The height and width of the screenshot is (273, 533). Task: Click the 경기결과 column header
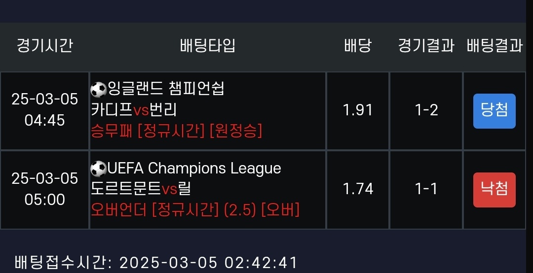[426, 46]
